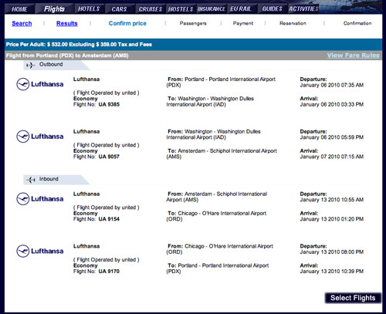
Task: Click the Lufthansa logo for flight UA 9154
Action: (40, 199)
